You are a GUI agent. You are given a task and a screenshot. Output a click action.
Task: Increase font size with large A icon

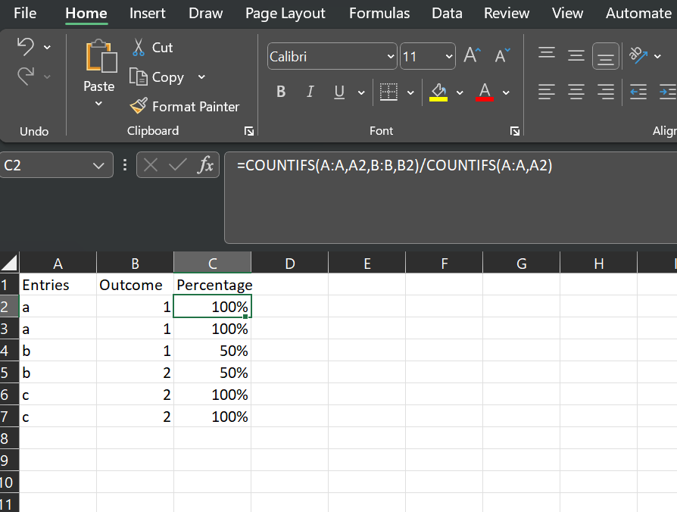(x=472, y=56)
